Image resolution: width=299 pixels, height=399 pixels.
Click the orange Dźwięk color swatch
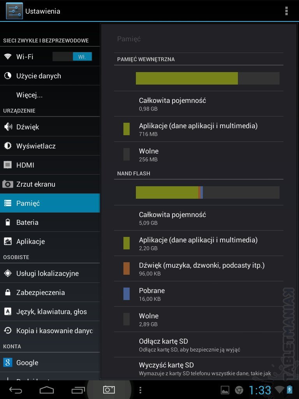(x=127, y=268)
